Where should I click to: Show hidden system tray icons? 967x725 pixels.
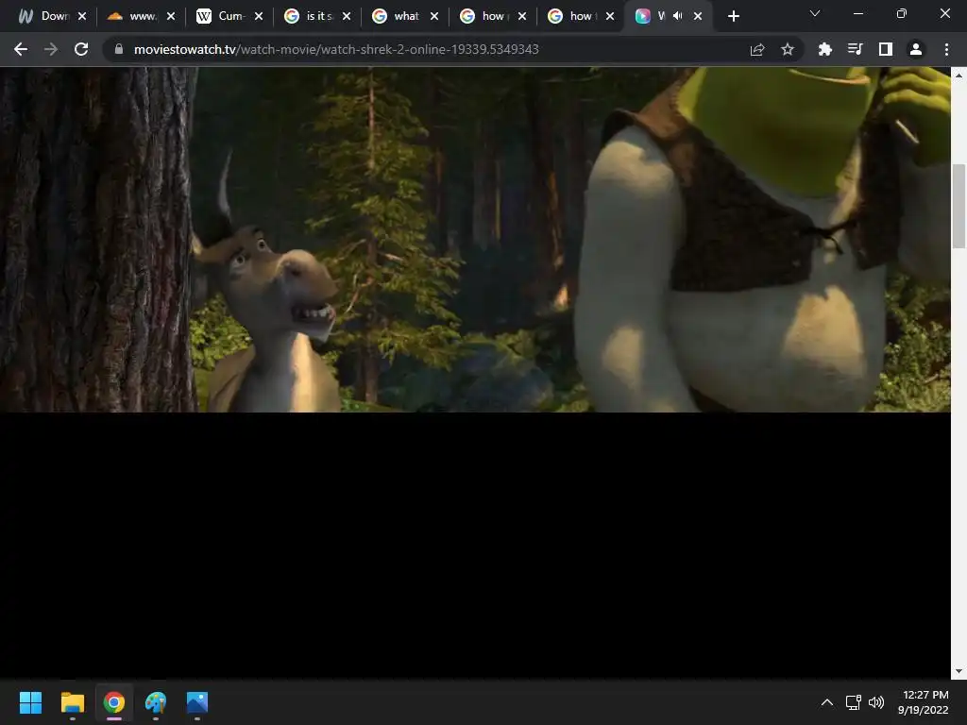(827, 702)
